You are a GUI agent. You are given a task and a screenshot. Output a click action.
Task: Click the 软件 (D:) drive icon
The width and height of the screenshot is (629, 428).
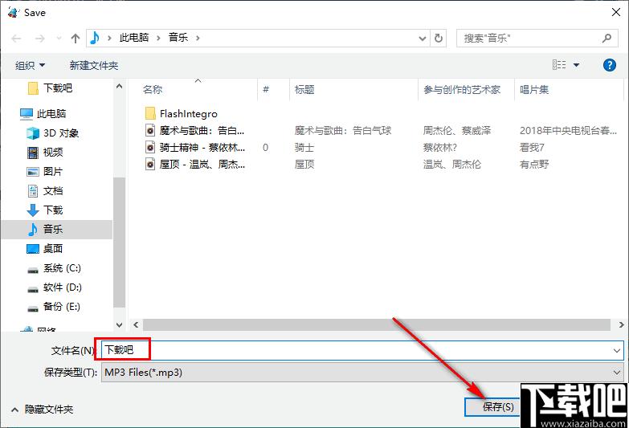pos(32,289)
